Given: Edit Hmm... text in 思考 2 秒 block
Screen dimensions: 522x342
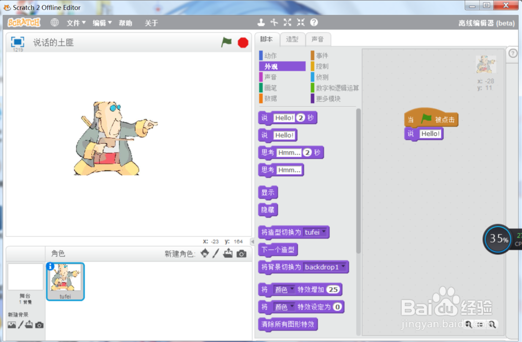Looking at the screenshot, I should tap(289, 152).
